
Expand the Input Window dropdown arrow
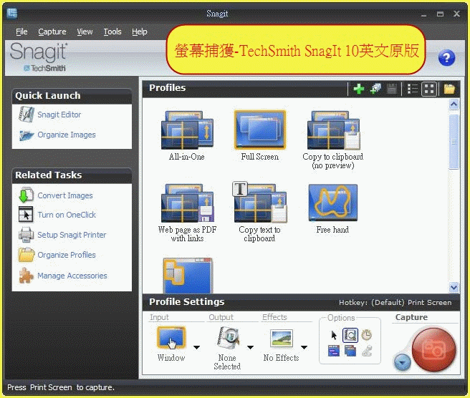pos(197,348)
